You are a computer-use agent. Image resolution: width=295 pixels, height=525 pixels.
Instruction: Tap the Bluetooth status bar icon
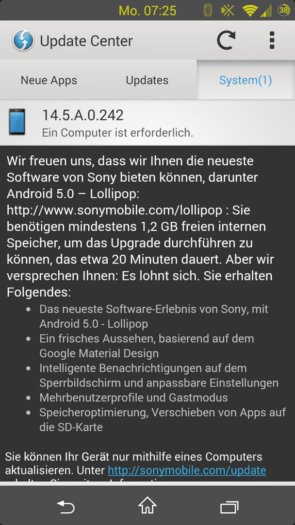pyautogui.click(x=208, y=11)
